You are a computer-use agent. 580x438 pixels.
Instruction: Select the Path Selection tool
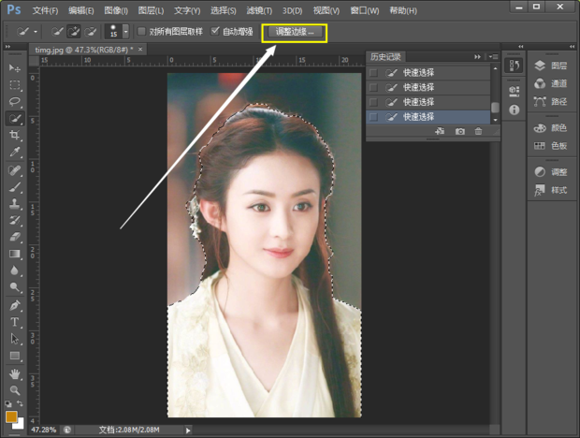pos(15,339)
